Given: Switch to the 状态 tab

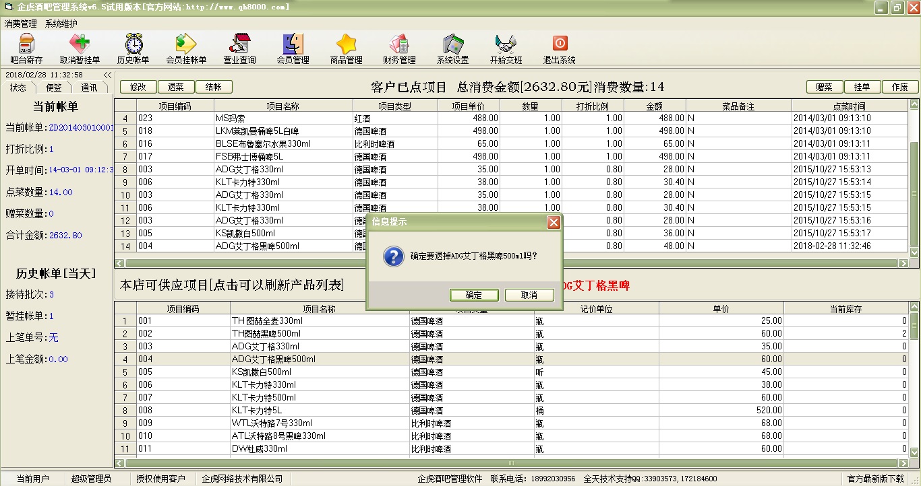Looking at the screenshot, I should pos(18,88).
